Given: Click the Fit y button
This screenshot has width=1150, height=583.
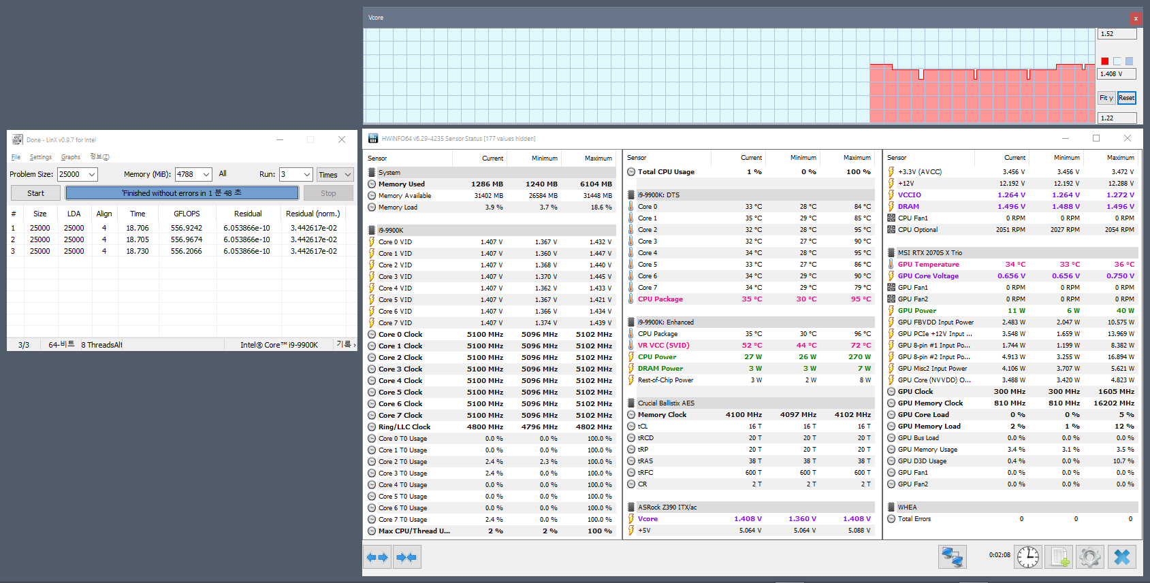Looking at the screenshot, I should [x=1106, y=98].
